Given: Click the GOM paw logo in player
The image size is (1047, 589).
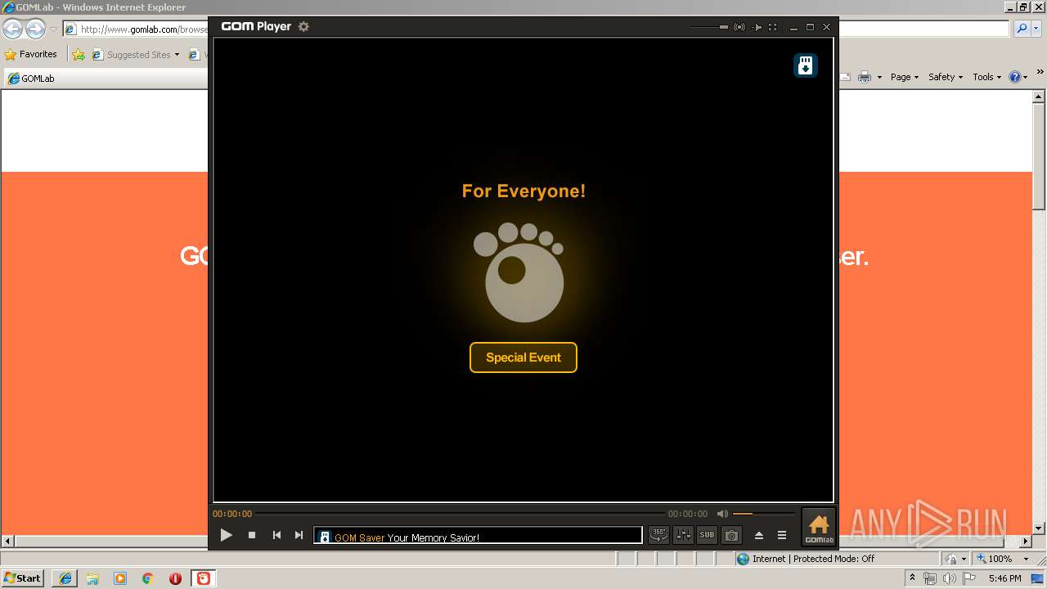Looking at the screenshot, I should 519,272.
